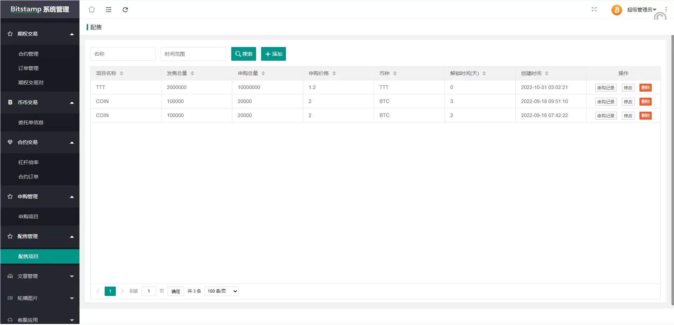The image size is (674, 325).
Task: Select 申购项目 from the sidebar
Action: tap(28, 217)
